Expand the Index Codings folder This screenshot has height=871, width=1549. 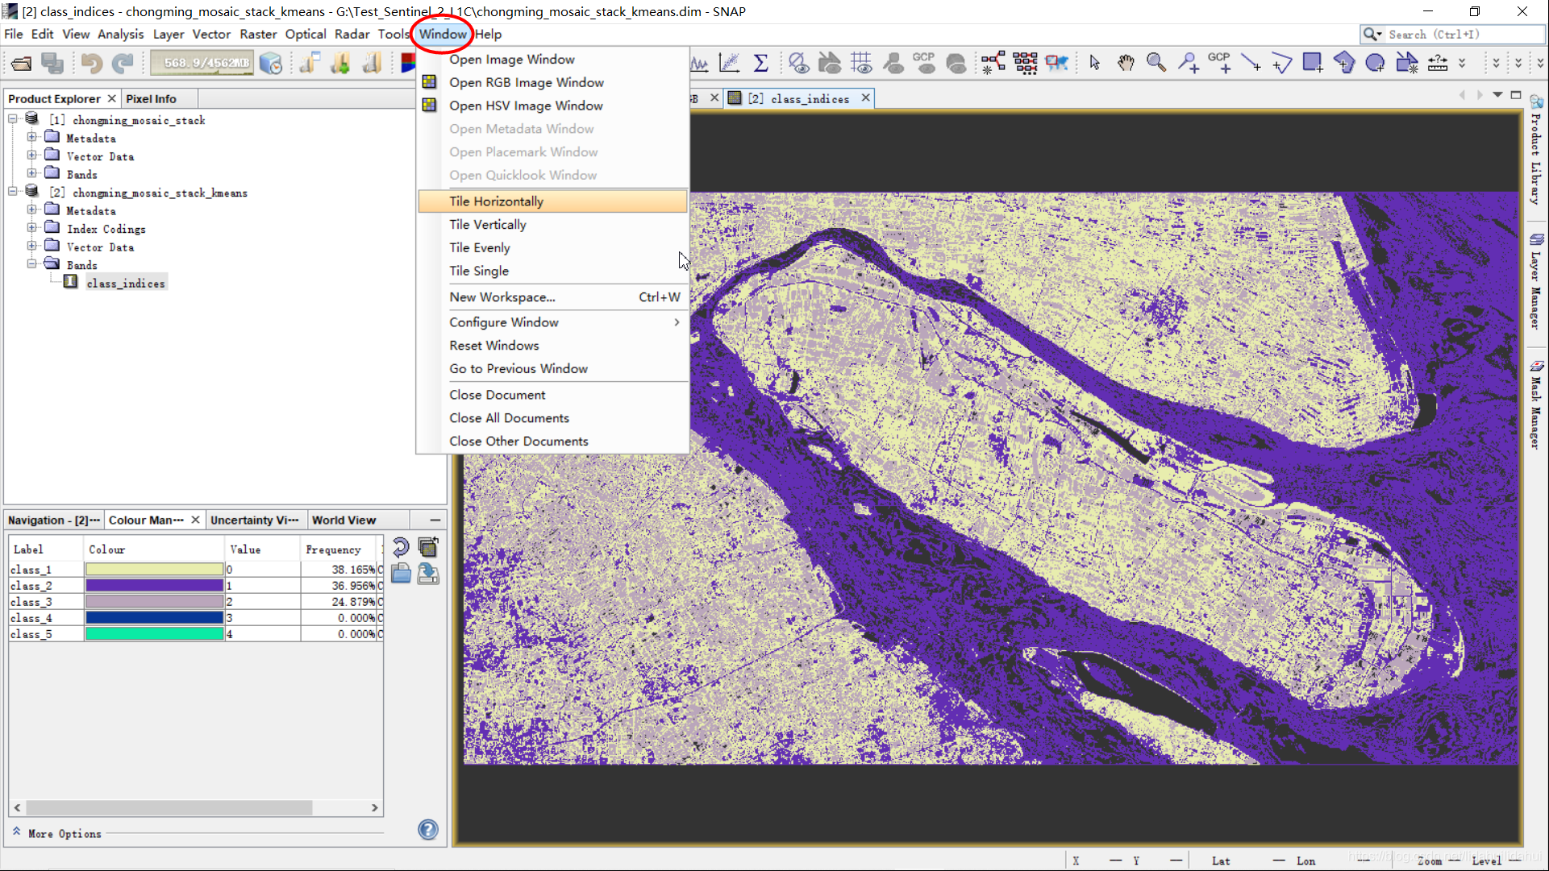[31, 229]
